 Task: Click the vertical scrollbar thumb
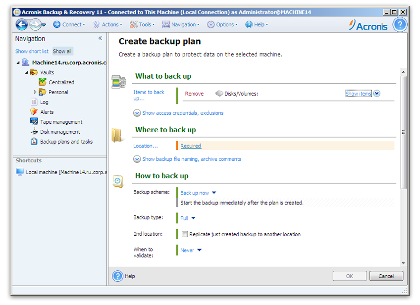403,132
